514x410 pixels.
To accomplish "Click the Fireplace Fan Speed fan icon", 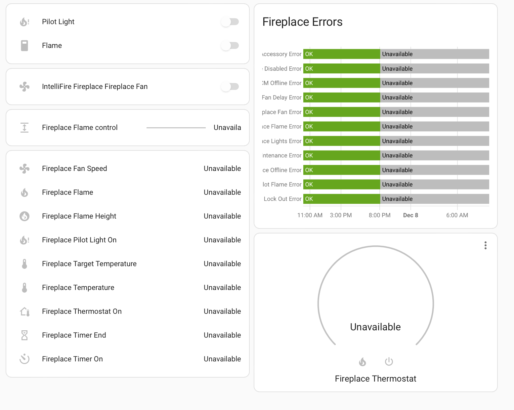I will (24, 169).
